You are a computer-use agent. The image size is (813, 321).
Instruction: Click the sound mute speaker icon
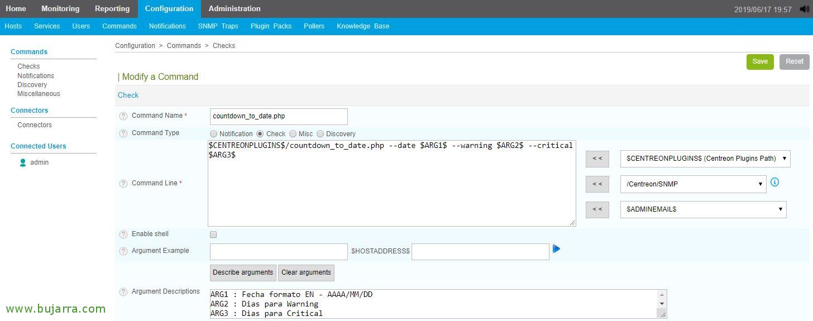[x=804, y=9]
